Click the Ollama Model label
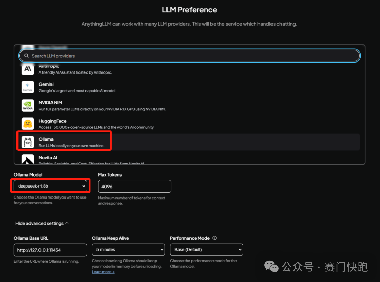Image resolution: width=380 pixels, height=282 pixels. 28,174
